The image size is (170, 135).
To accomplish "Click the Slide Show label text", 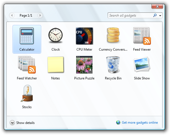I will pyautogui.click(x=142, y=78).
